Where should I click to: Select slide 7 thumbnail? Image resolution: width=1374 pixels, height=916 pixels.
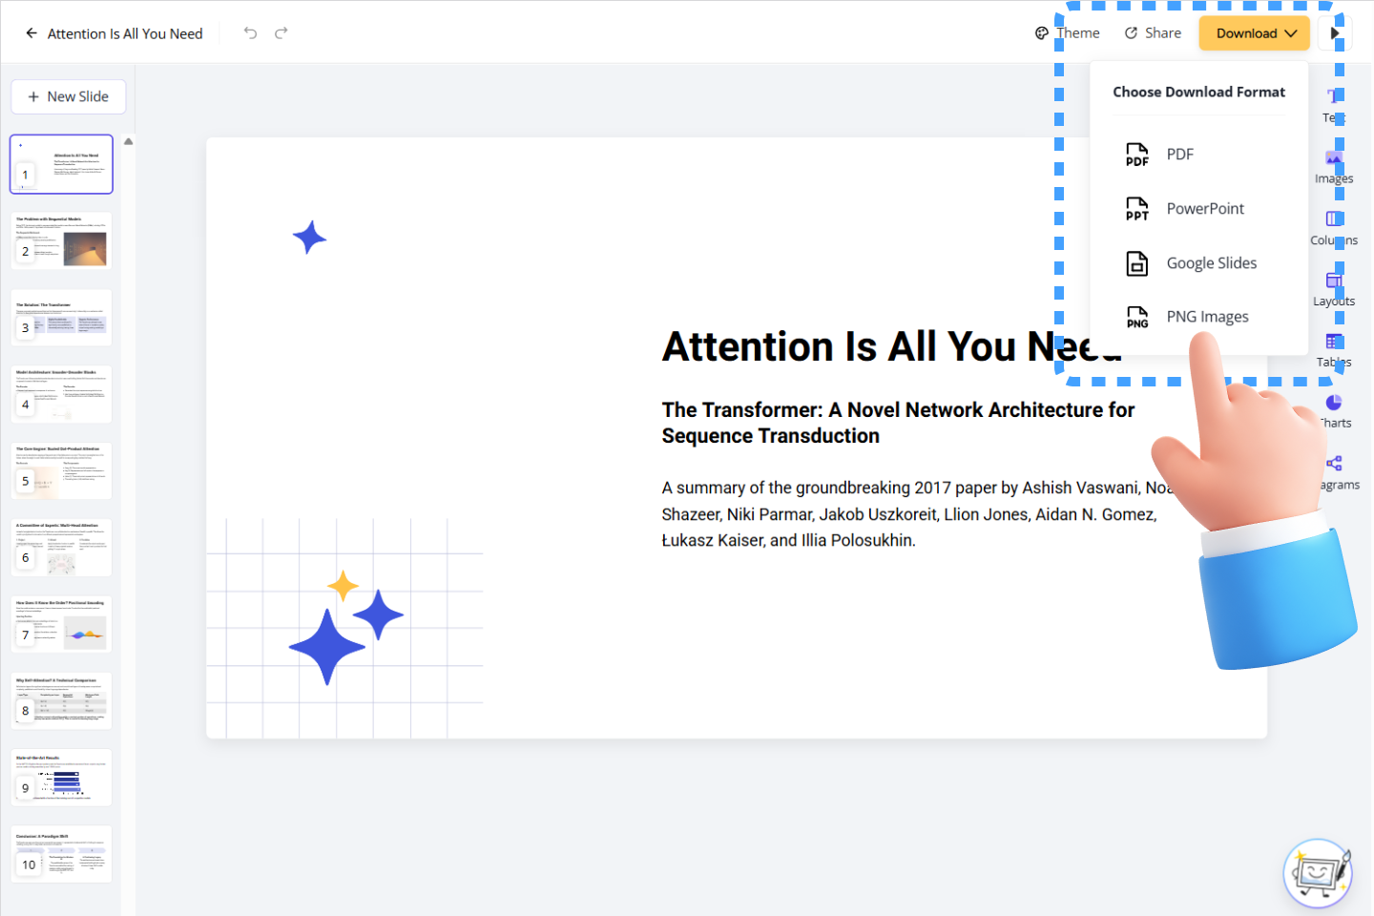click(62, 625)
